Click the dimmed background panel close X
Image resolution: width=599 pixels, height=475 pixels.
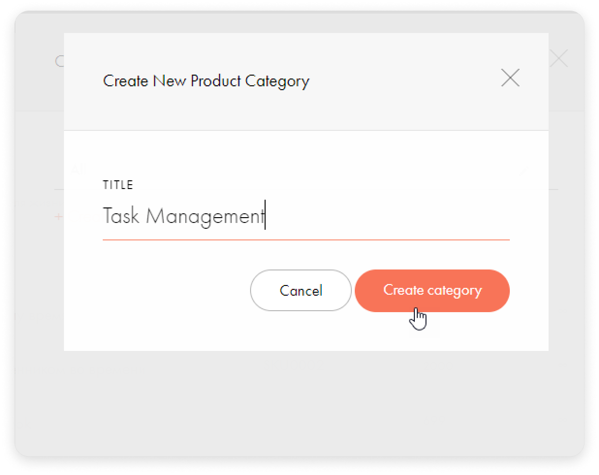tap(559, 59)
